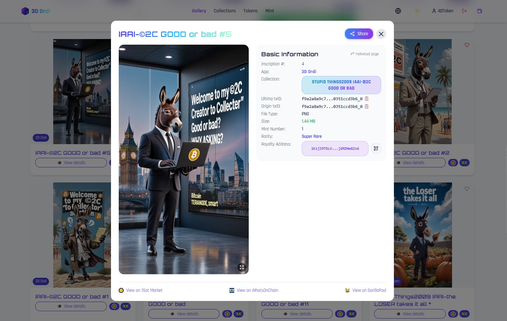Image resolution: width=507 pixels, height=321 pixels.
Task: Open the GOOD or bad #1 cartoon donkey thumbnail
Action: 82,235
